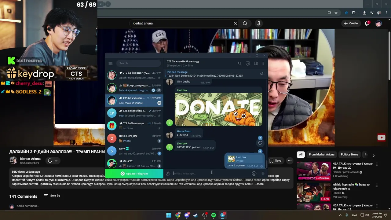Focus the Telegram Search box
This screenshot has height=220, width=391.
pyautogui.click(x=138, y=63)
